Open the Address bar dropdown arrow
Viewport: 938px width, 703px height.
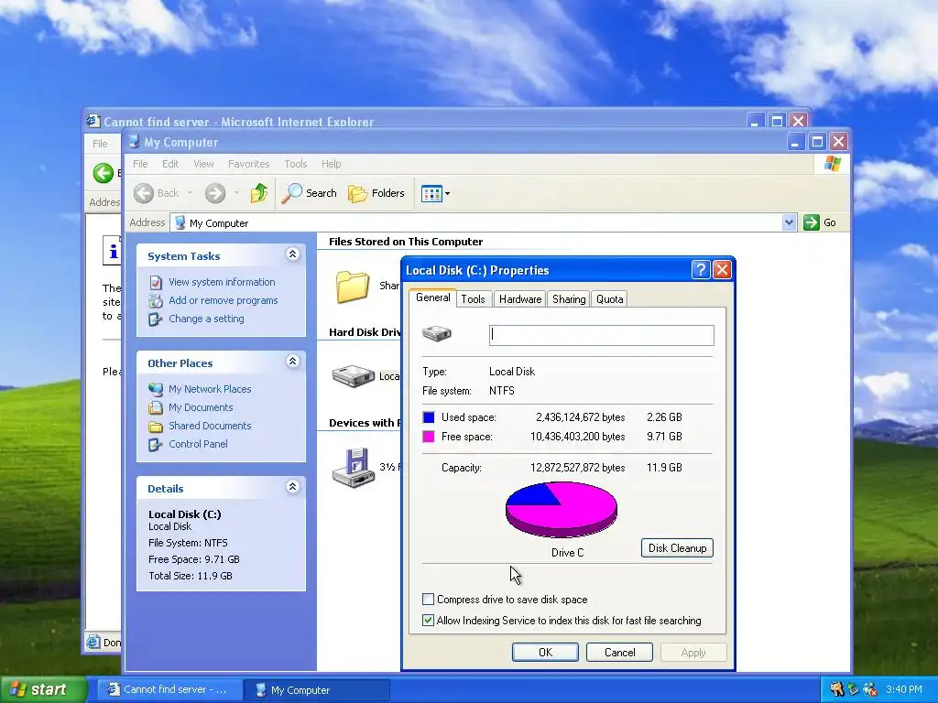point(789,222)
